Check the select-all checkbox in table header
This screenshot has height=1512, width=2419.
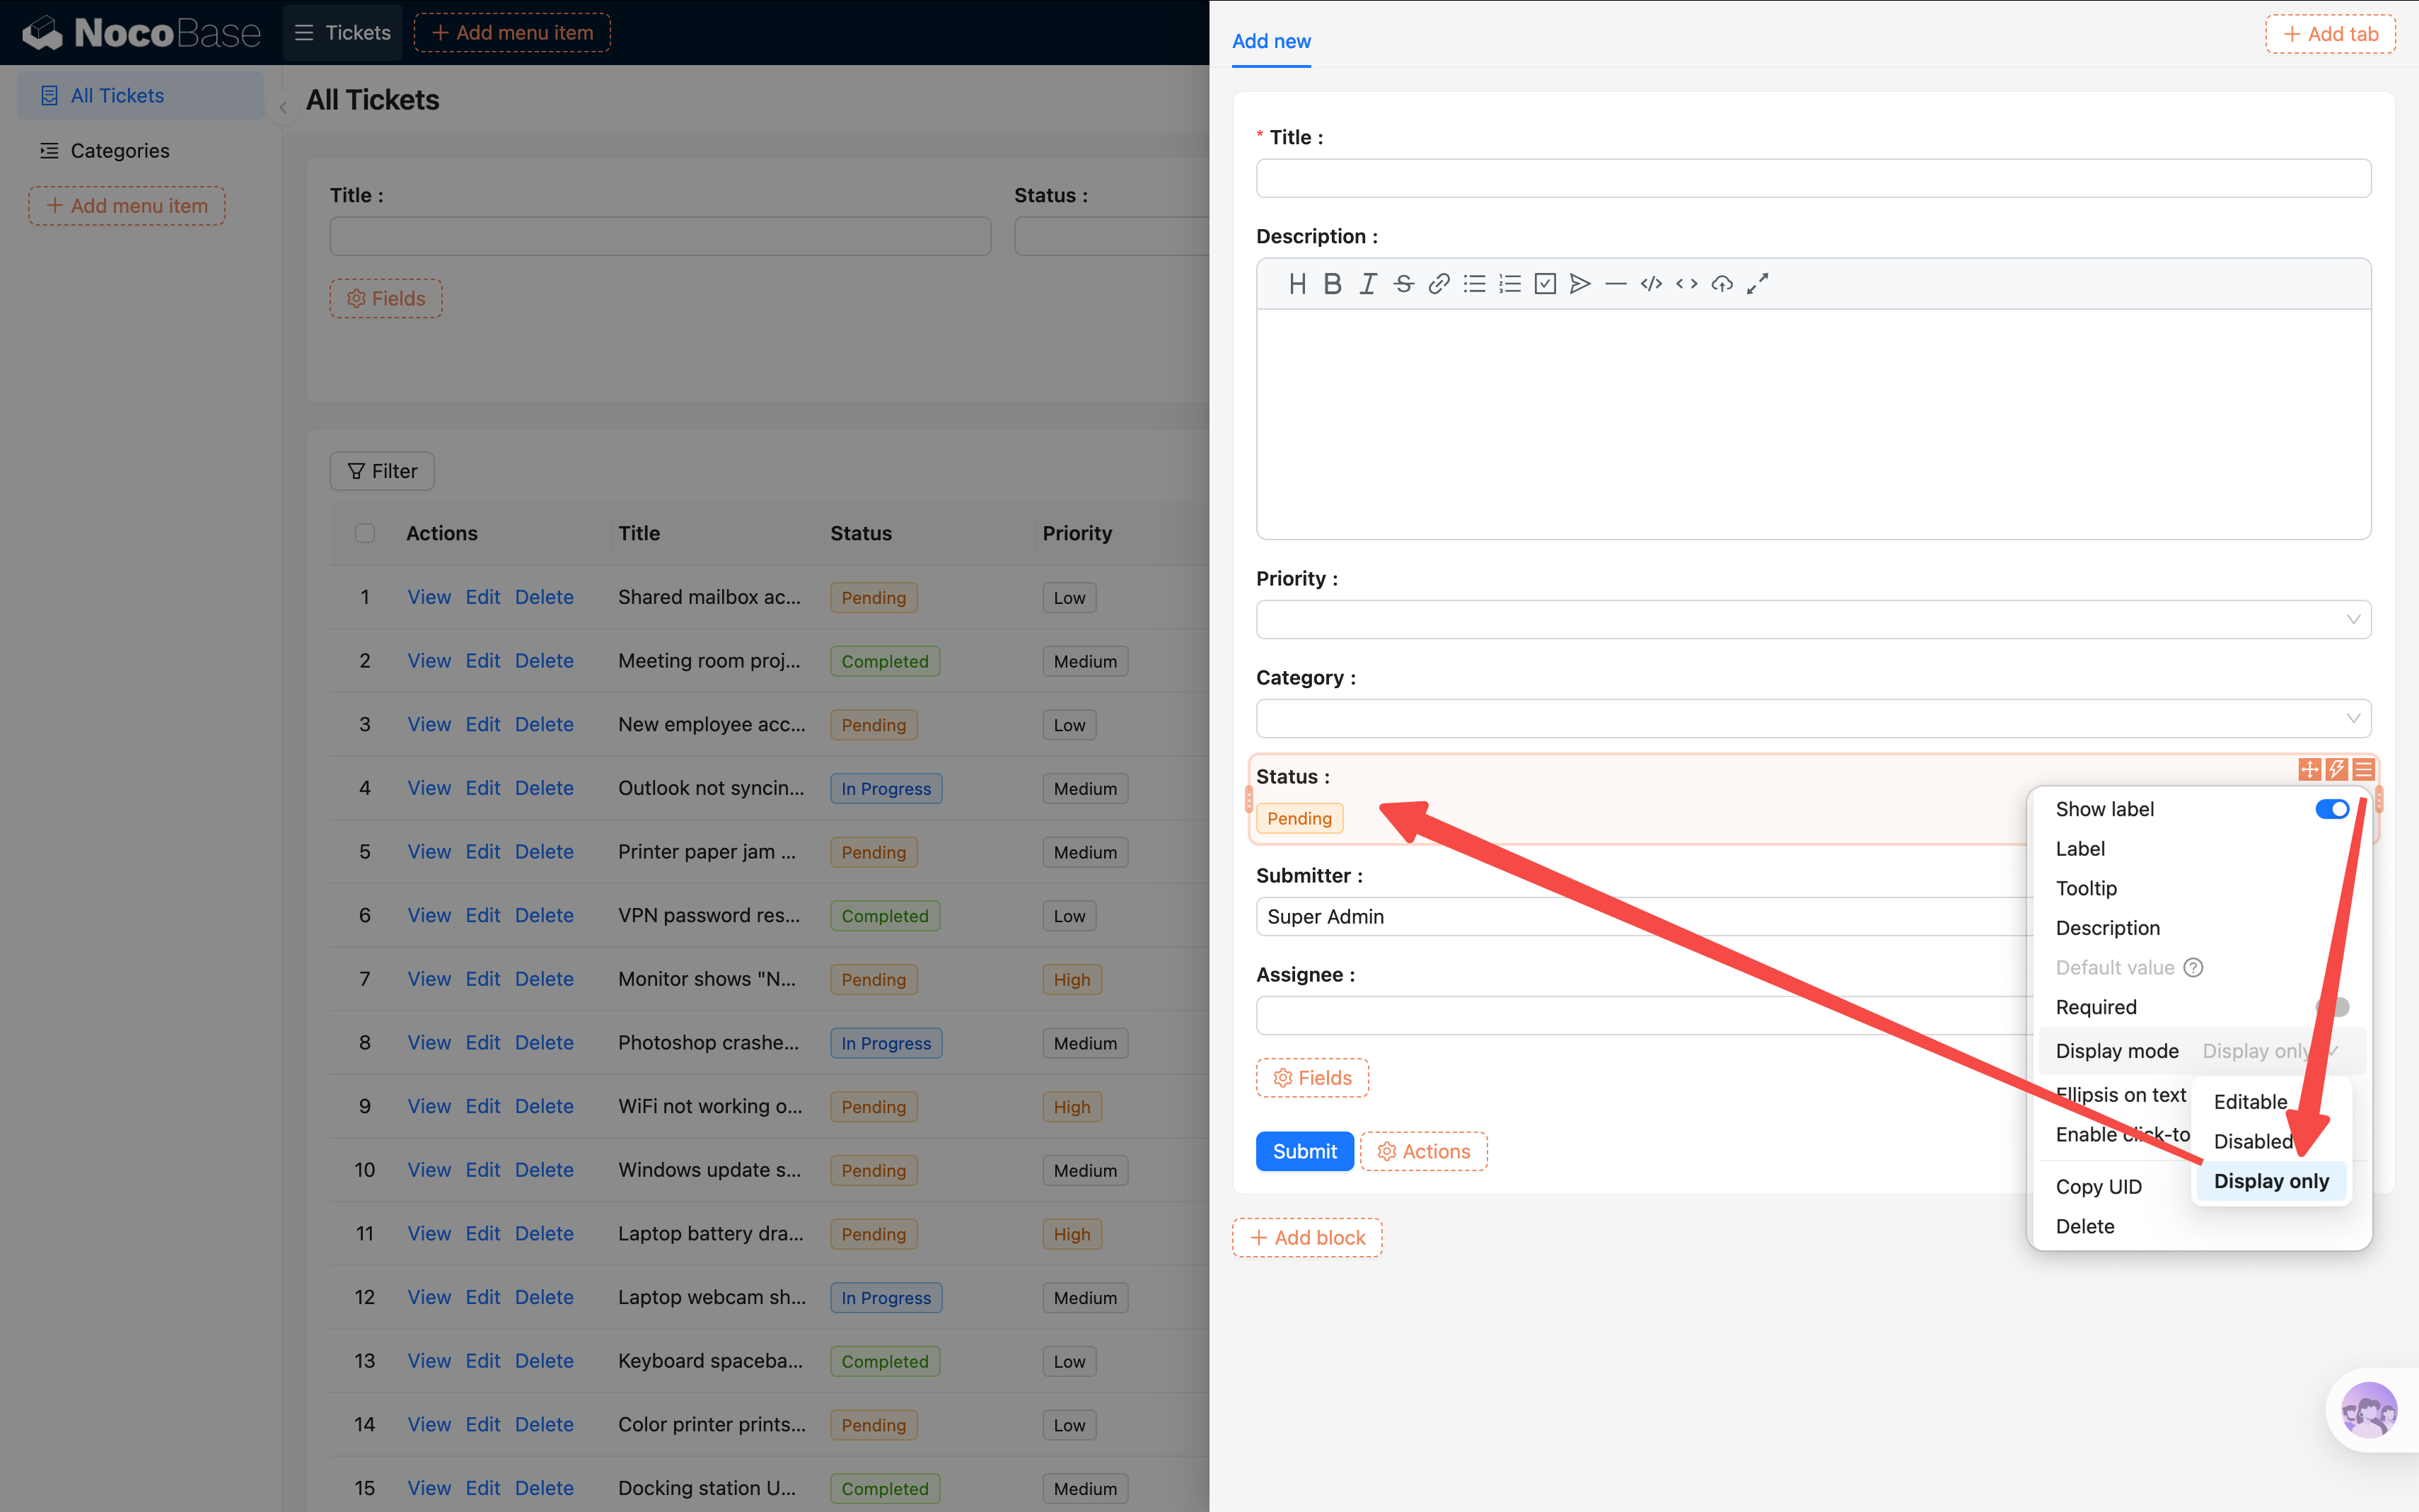click(365, 533)
